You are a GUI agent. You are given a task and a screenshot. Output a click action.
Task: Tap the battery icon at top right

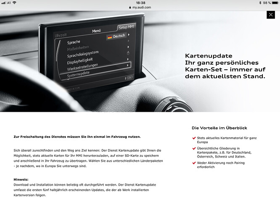(275, 3)
